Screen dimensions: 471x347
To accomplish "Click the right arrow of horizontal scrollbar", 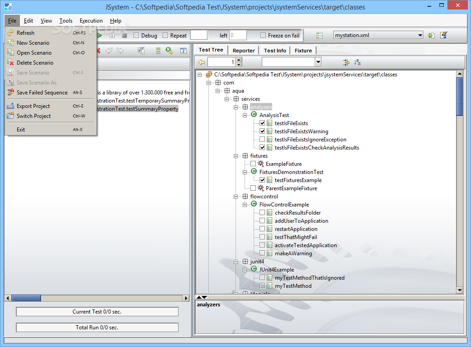I will [x=186, y=298].
